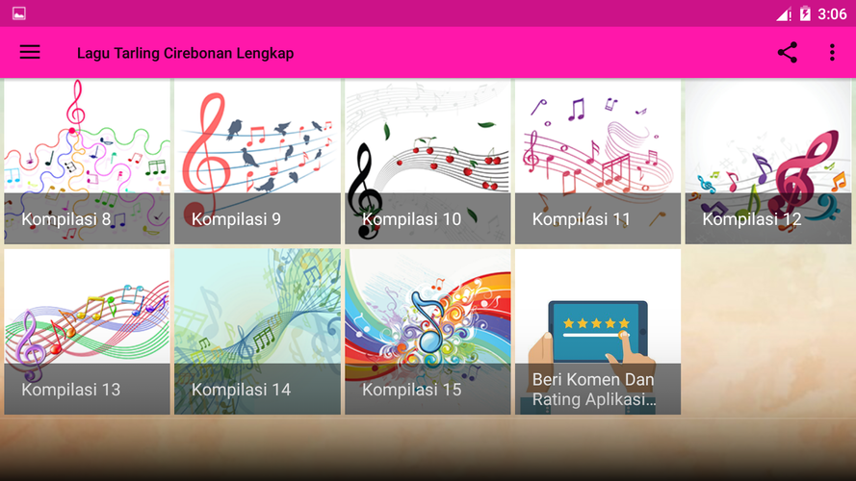Tap the battery charging status icon
856x481 pixels.
(x=805, y=13)
